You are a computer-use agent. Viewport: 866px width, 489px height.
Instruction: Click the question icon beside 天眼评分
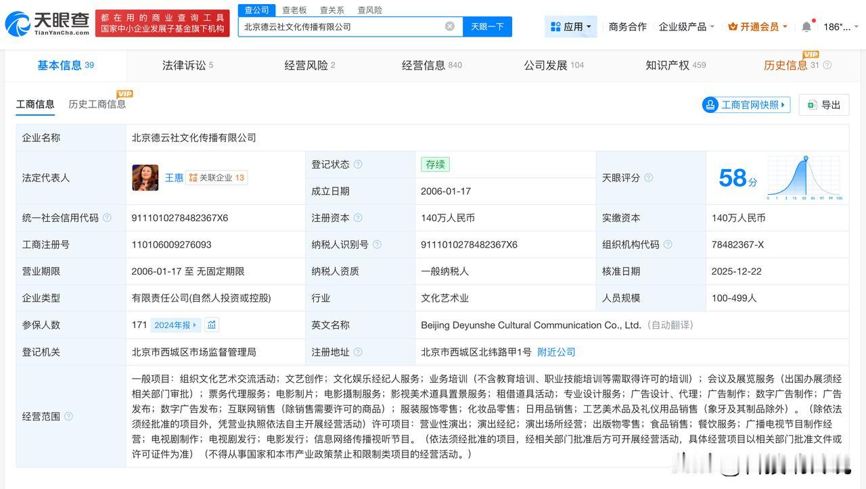(648, 178)
